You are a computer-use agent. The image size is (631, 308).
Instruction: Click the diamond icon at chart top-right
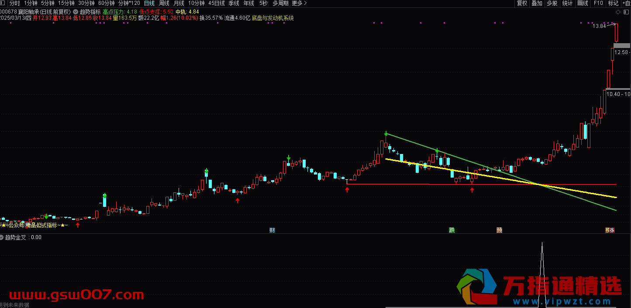click(617, 12)
